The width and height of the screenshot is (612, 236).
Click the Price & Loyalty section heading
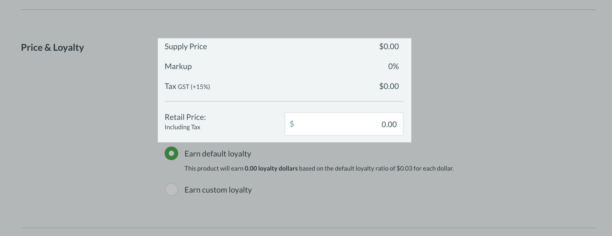point(53,47)
